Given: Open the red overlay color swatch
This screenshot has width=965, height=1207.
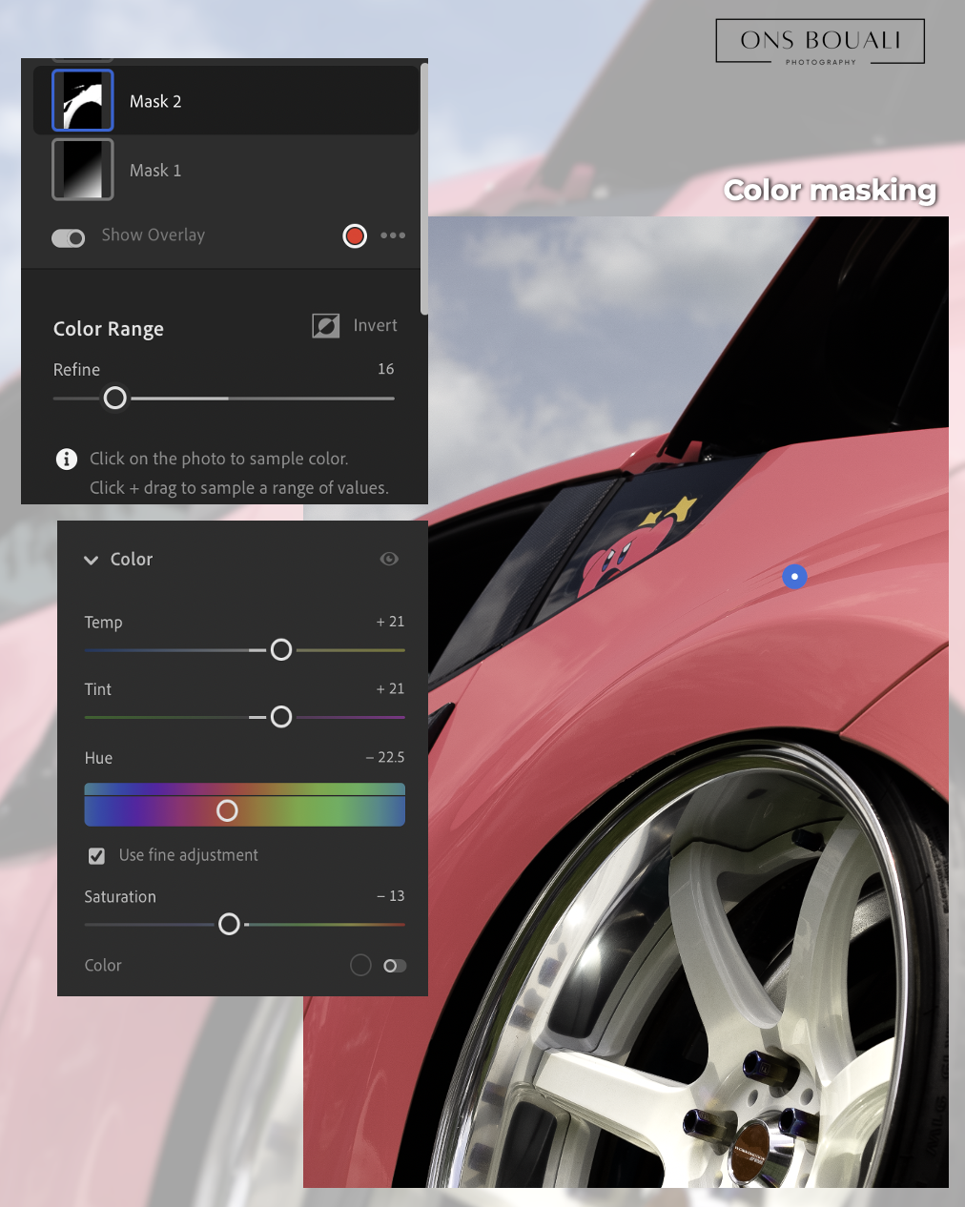Looking at the screenshot, I should [355, 235].
